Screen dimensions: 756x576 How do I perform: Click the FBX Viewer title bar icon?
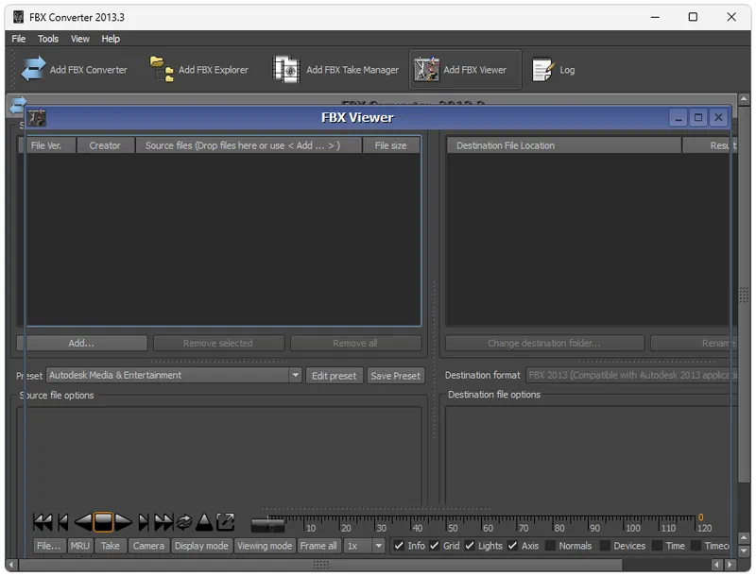point(37,117)
